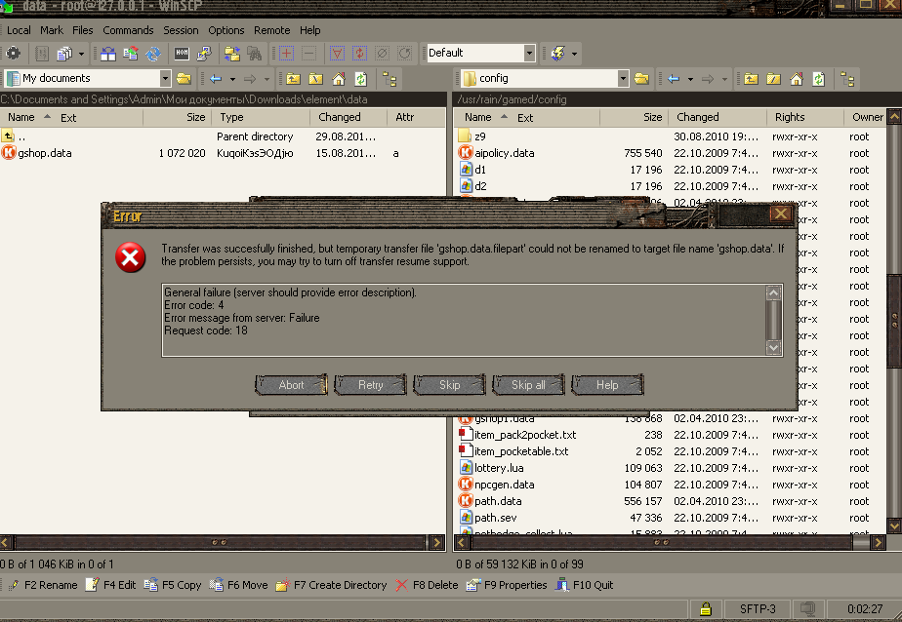Go back in the remote panel

pyautogui.click(x=674, y=79)
